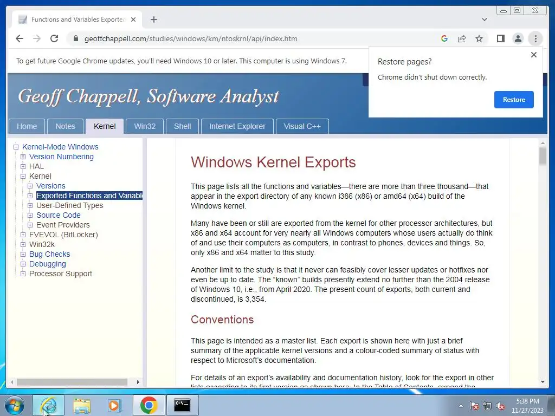Expand the Source Code tree node

pos(30,215)
